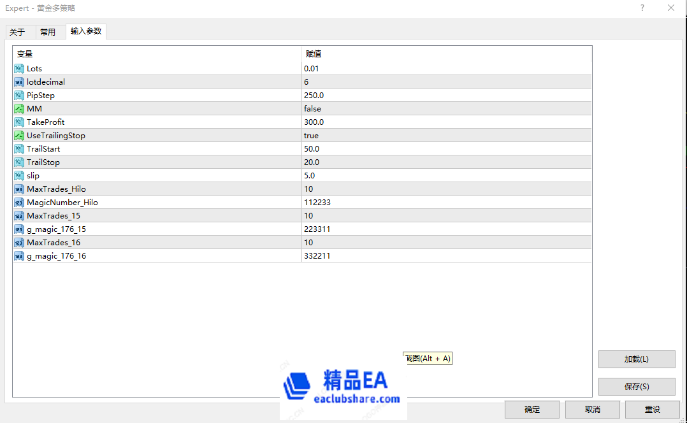The height and width of the screenshot is (423, 687).
Task: Select the g_magic_176_15 variable name
Action: (x=56, y=229)
